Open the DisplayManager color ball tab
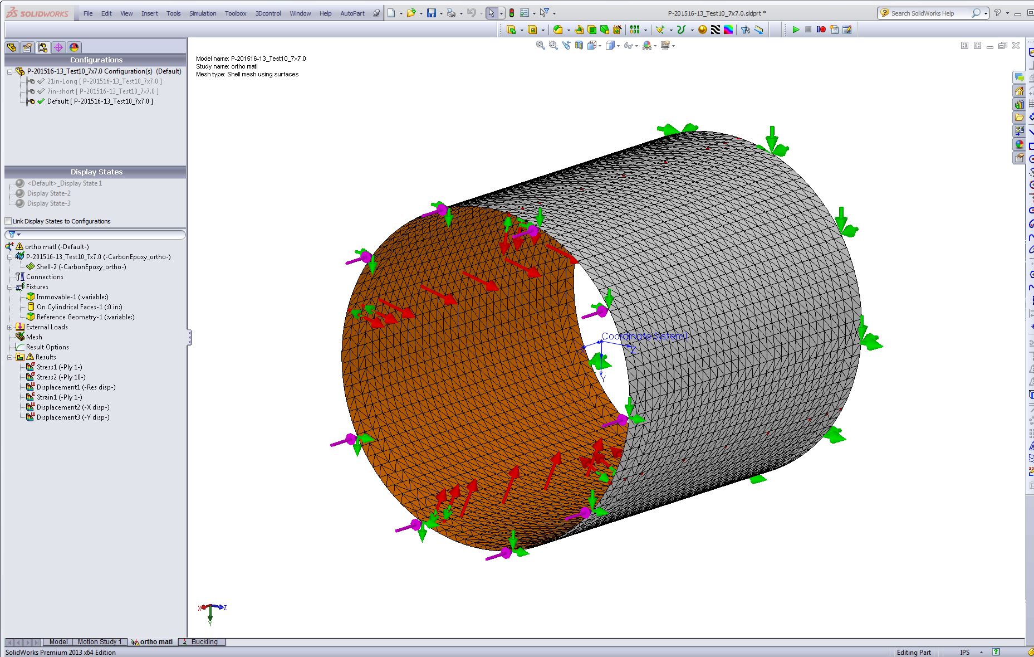The width and height of the screenshot is (1034, 657). (74, 48)
